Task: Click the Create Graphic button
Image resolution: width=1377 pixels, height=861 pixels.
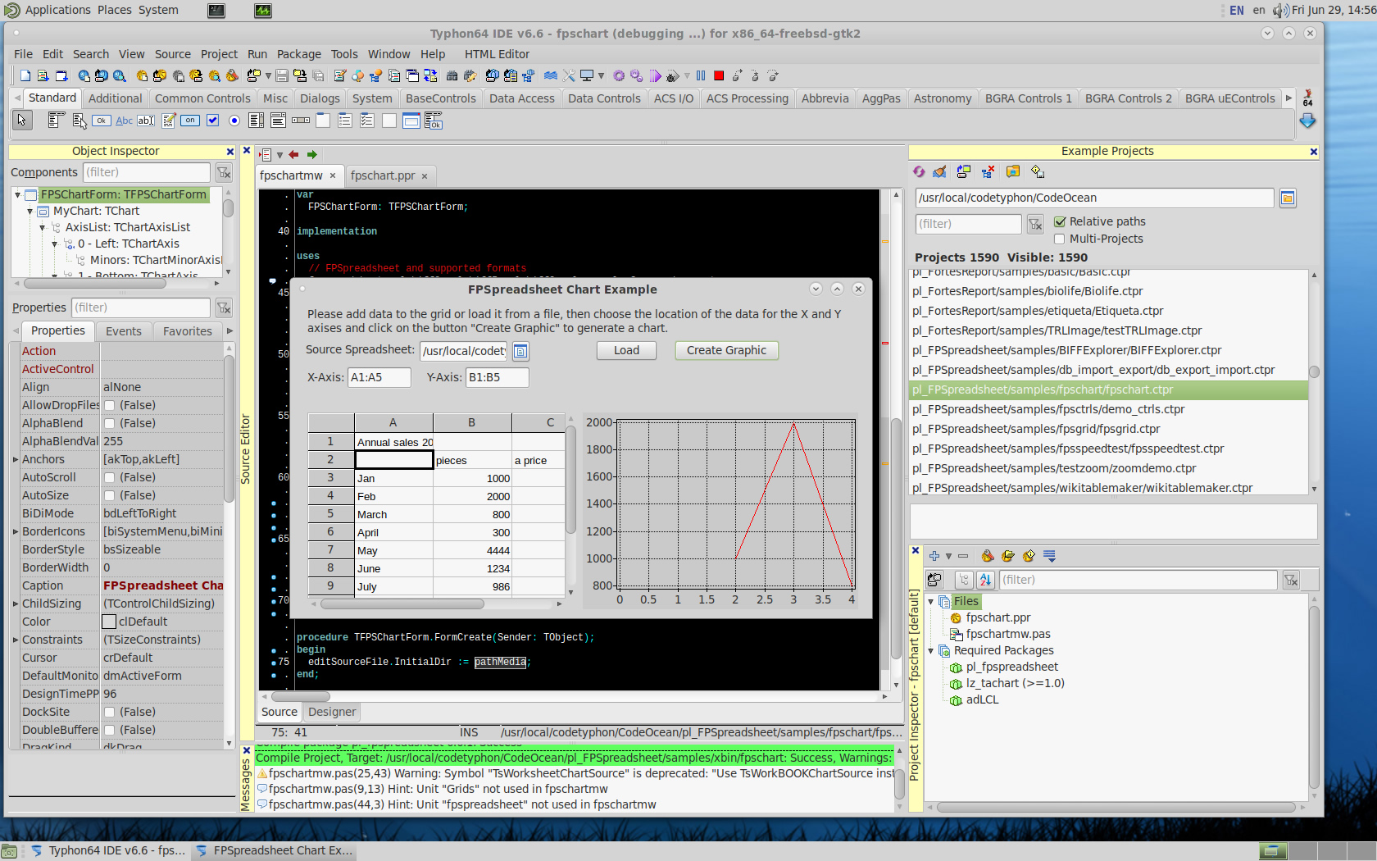Action: tap(726, 350)
